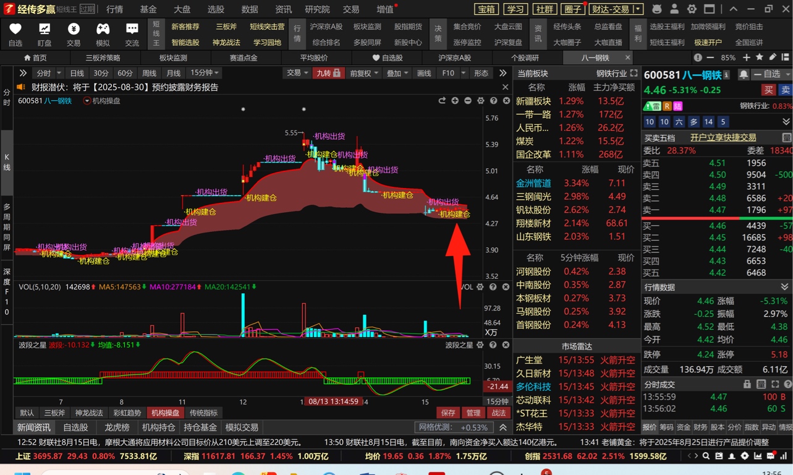Open the 交易 yen icon
This screenshot has height=475, width=793.
click(x=74, y=29)
